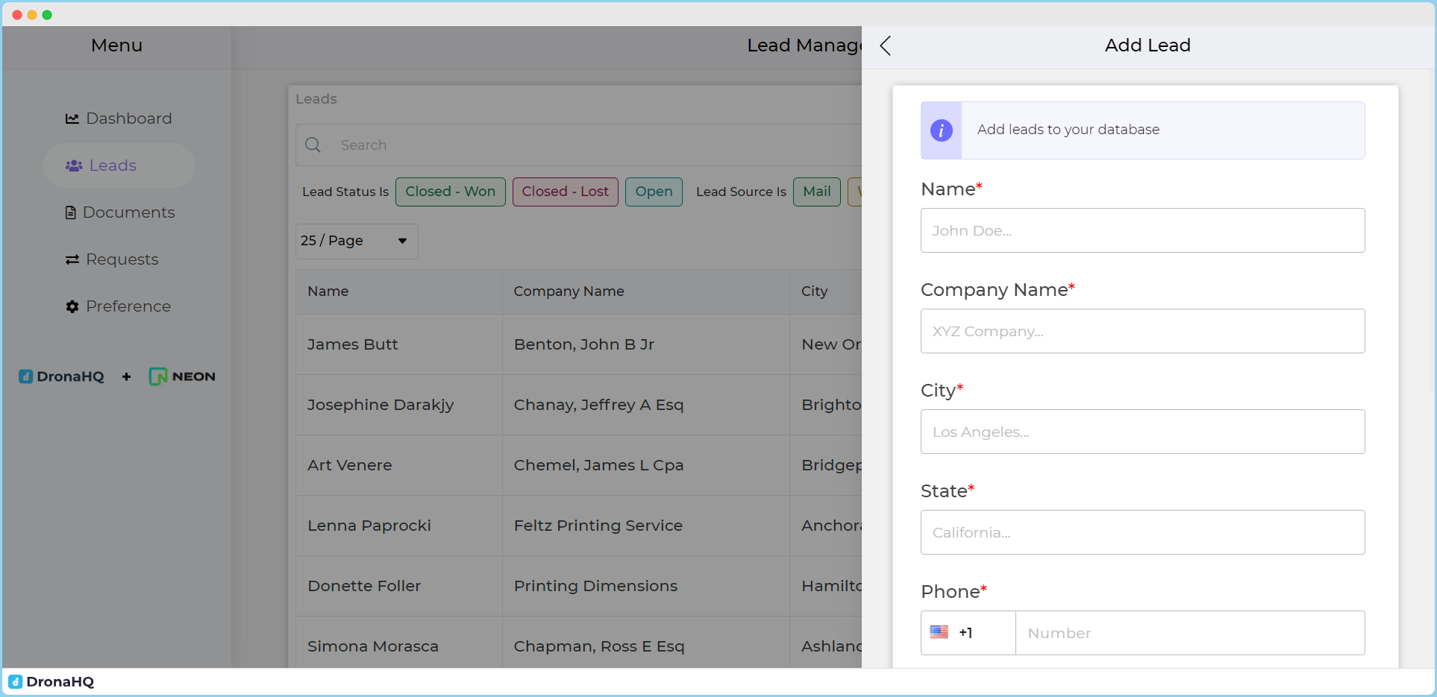Click the info icon in the banner
Screen dimensions: 1437x697
941,130
